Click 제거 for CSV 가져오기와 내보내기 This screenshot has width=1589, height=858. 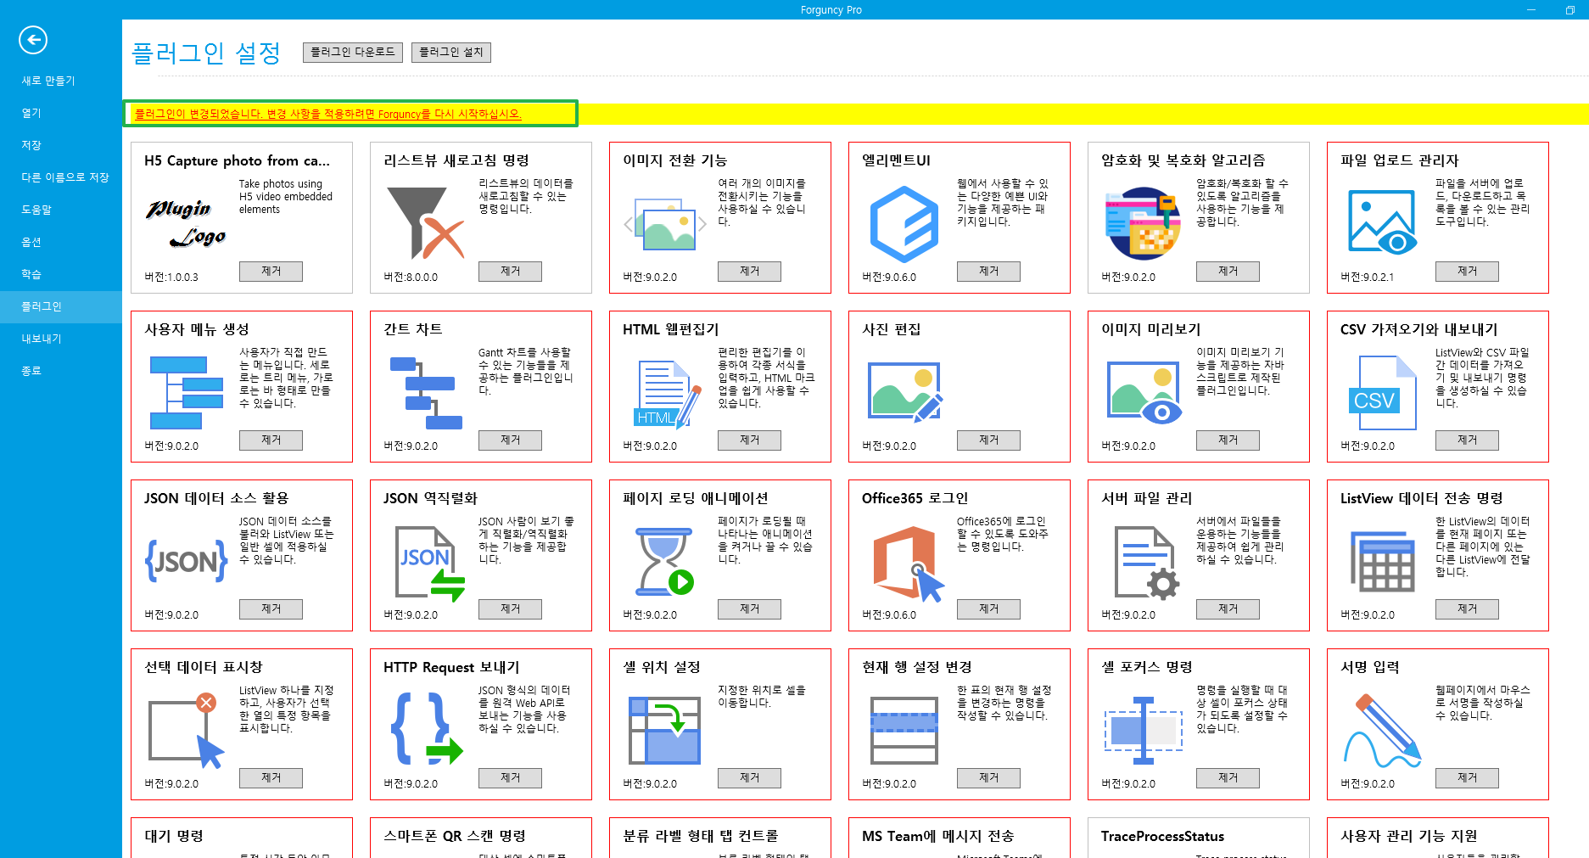tap(1467, 440)
